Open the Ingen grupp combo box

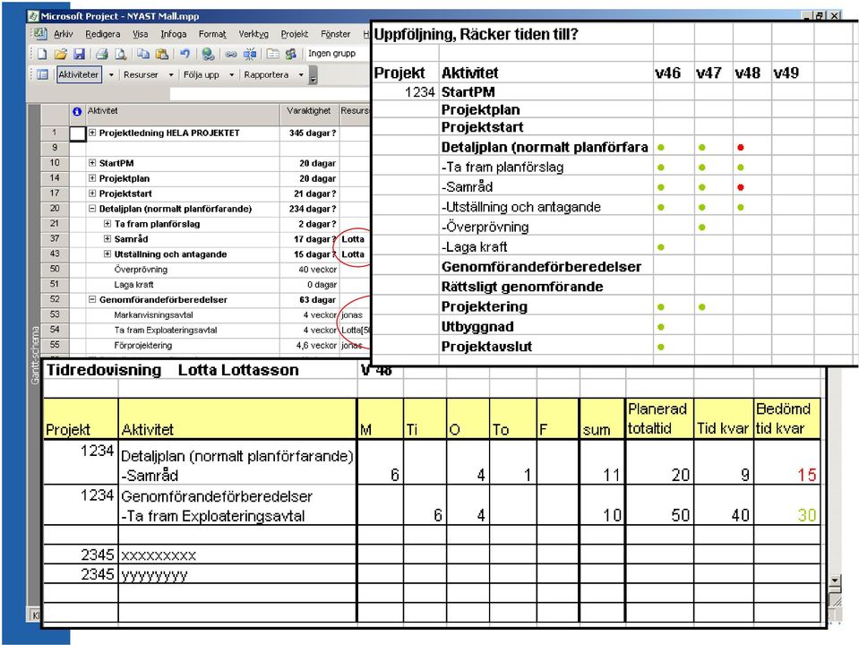point(332,53)
